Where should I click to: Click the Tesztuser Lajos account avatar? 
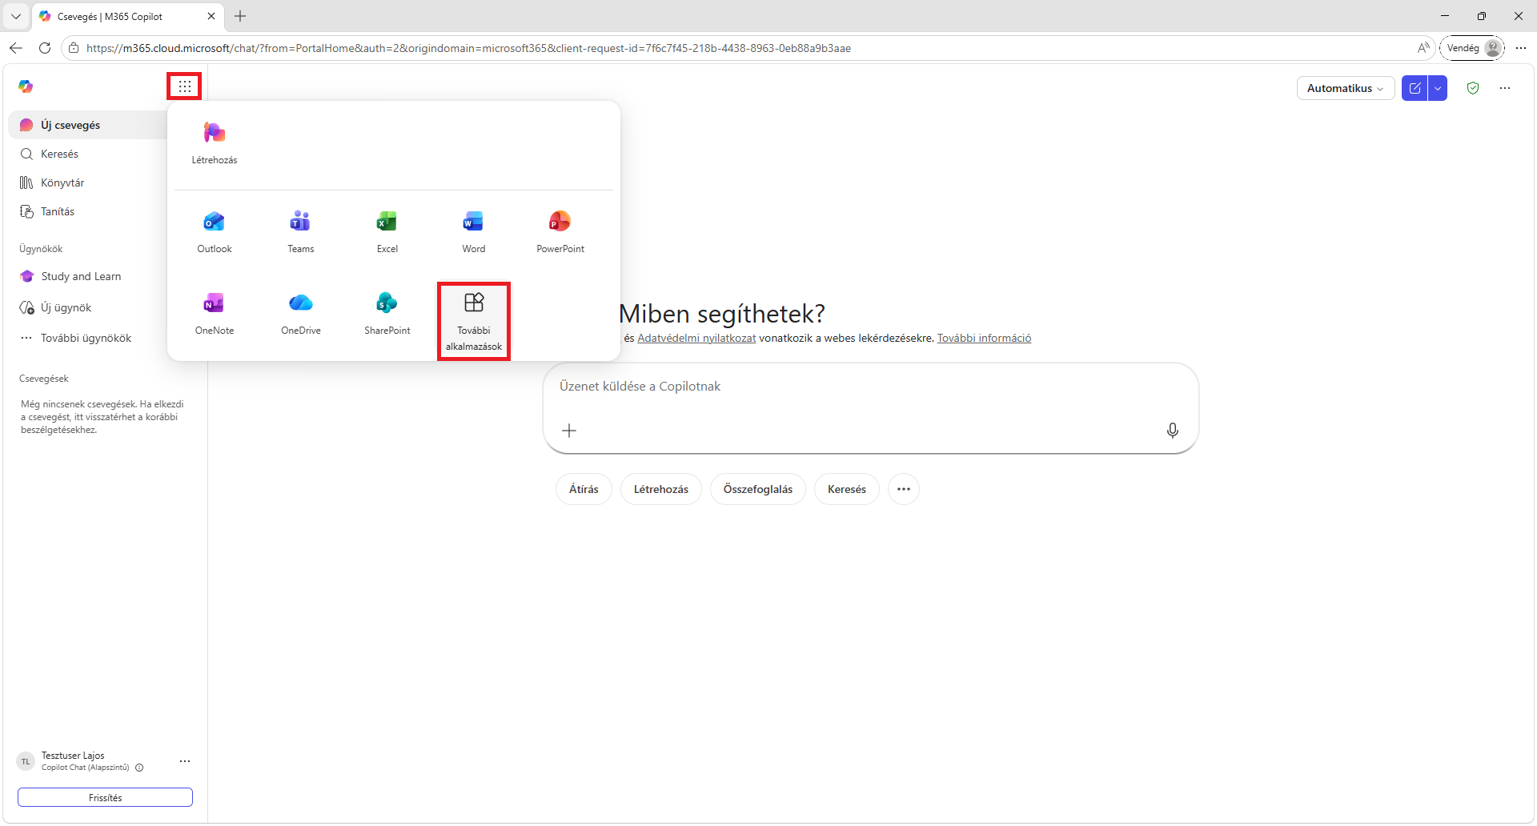coord(26,761)
